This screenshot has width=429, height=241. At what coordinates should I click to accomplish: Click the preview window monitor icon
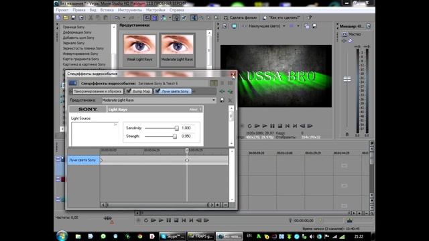click(234, 26)
